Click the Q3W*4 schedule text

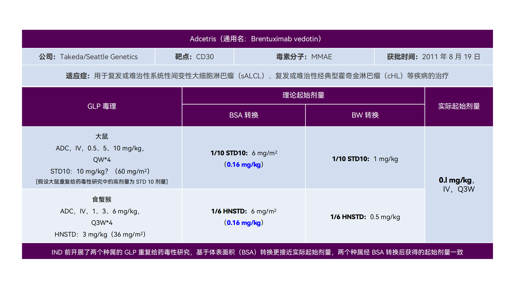pos(102,223)
